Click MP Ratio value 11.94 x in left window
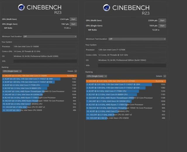 [x=67, y=28]
